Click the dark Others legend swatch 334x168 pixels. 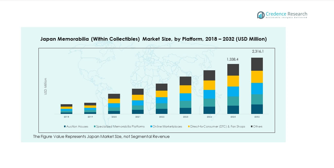pos(252,126)
